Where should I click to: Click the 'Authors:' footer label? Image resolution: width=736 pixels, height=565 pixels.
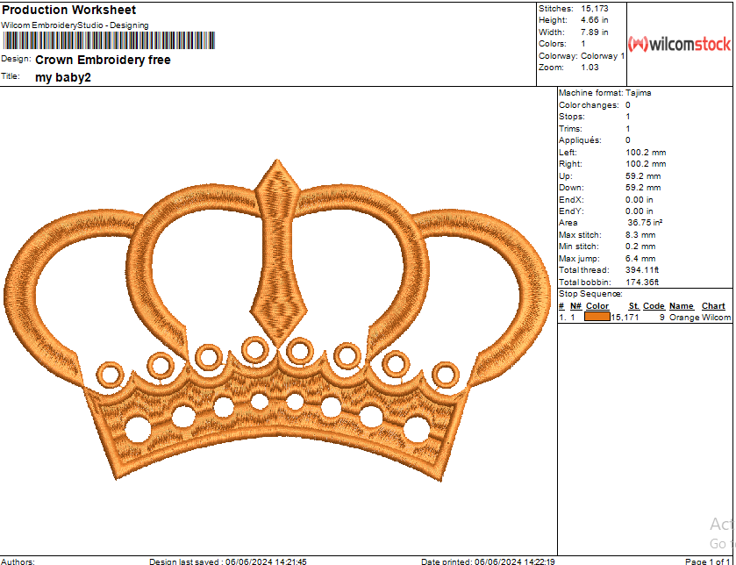click(18, 561)
